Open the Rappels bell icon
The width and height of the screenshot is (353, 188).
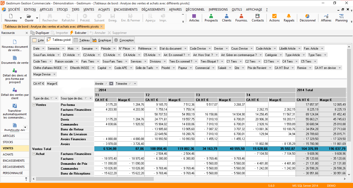pyautogui.click(x=289, y=16)
